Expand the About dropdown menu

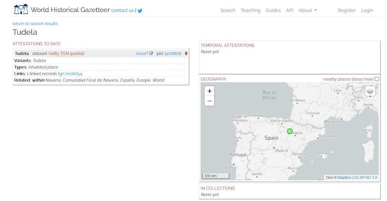(x=307, y=10)
